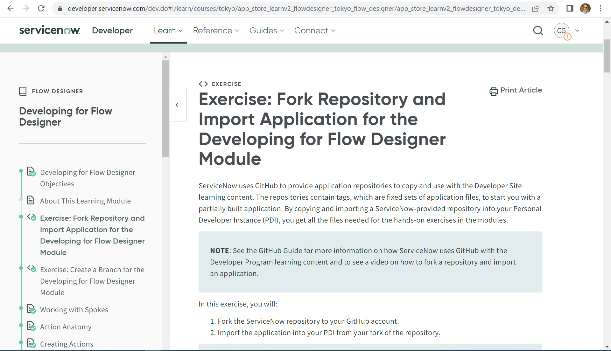Reload the page with refresh icon
Screen dimensions: 611x351
[41, 9]
